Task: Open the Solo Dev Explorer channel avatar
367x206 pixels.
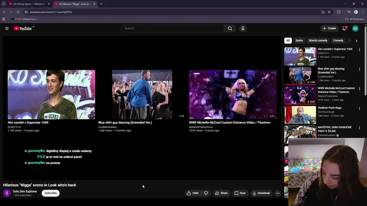Action: click(x=7, y=193)
